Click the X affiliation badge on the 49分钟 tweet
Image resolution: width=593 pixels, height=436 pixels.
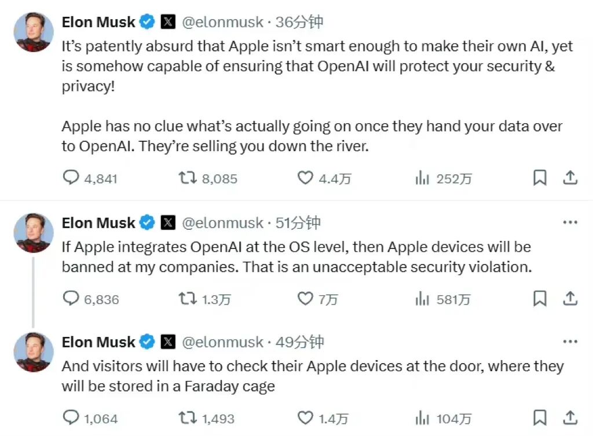coord(168,342)
